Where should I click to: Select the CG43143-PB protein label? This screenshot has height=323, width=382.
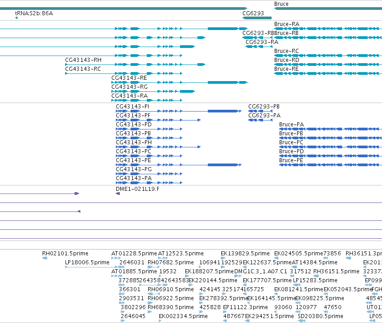pyautogui.click(x=133, y=134)
